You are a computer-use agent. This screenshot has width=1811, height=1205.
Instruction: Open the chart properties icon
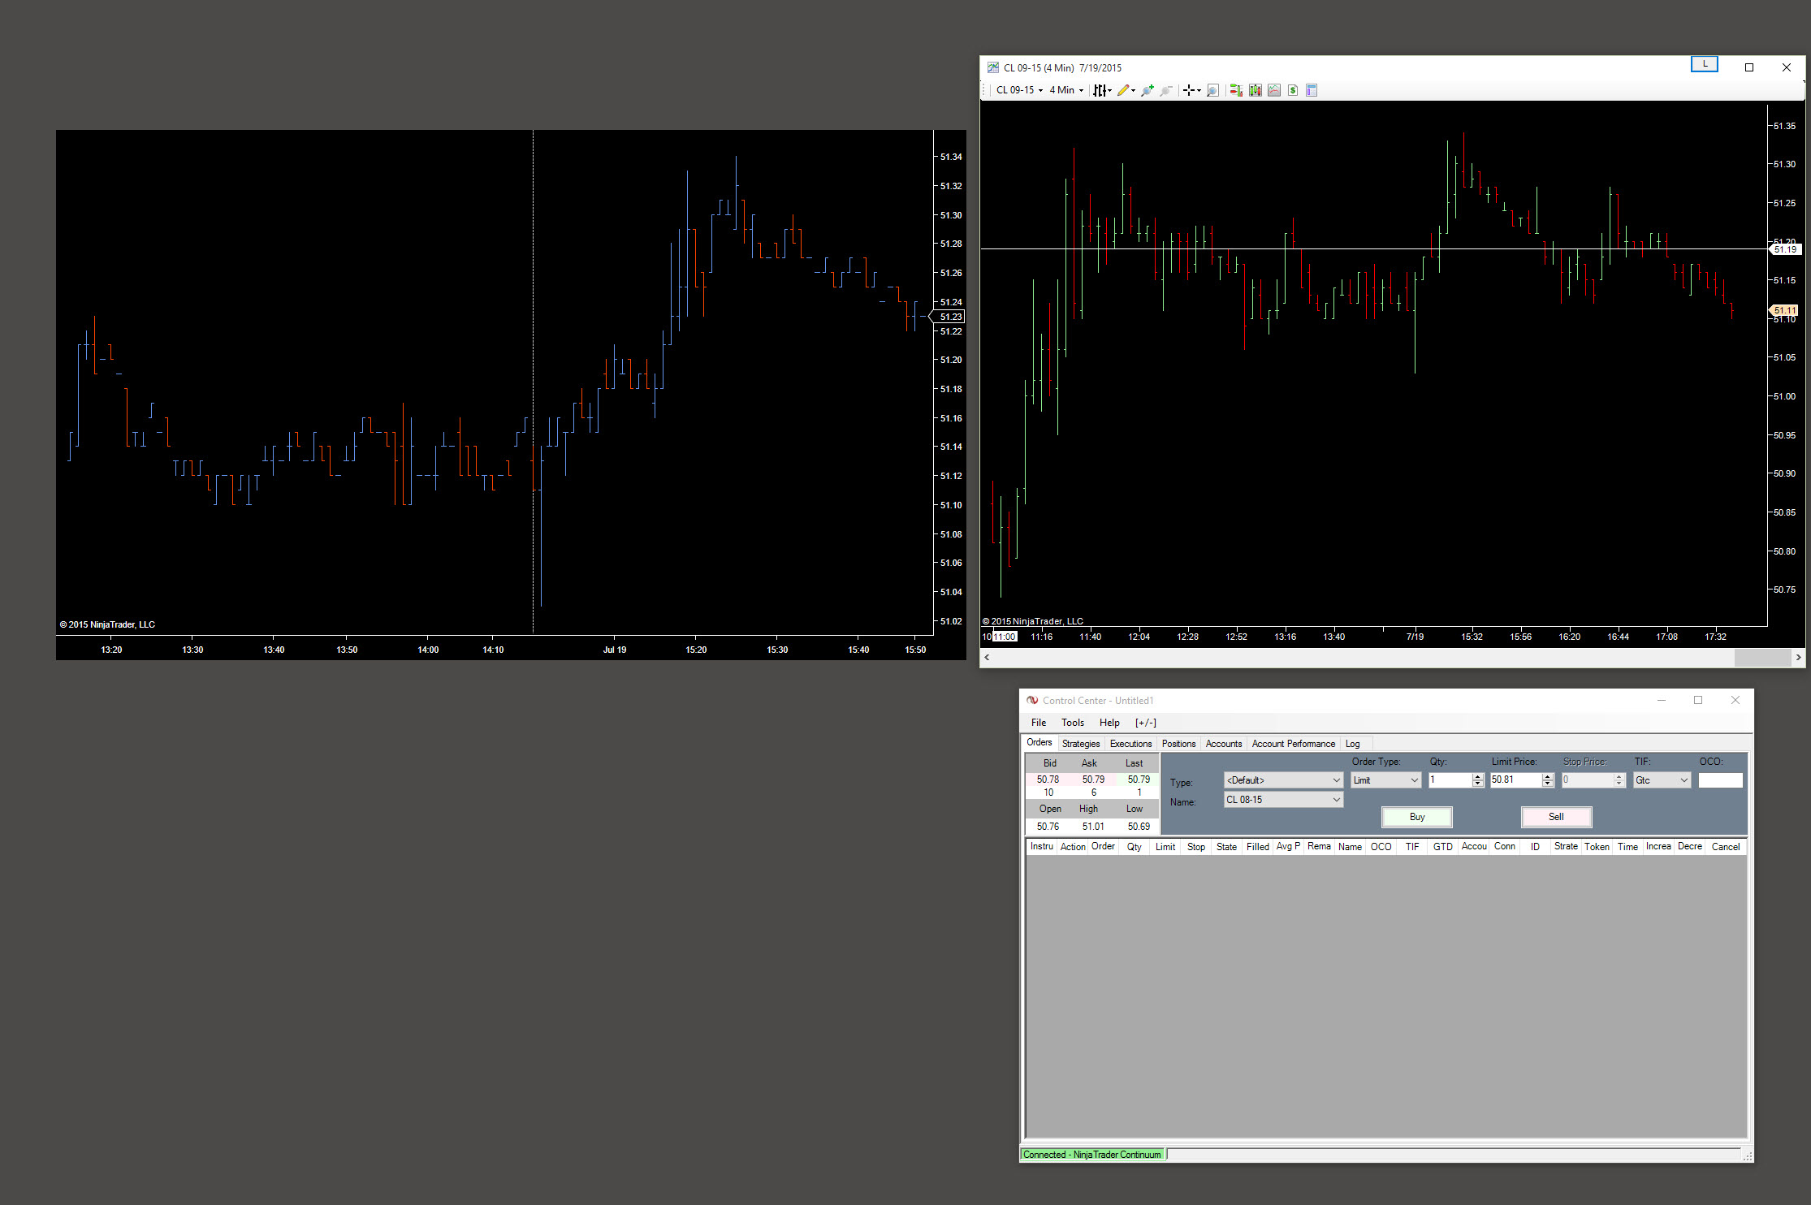1311,90
